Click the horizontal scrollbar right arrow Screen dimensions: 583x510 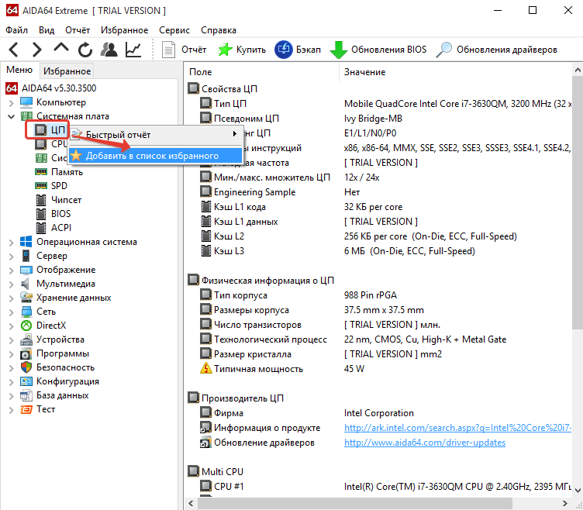[x=564, y=503]
